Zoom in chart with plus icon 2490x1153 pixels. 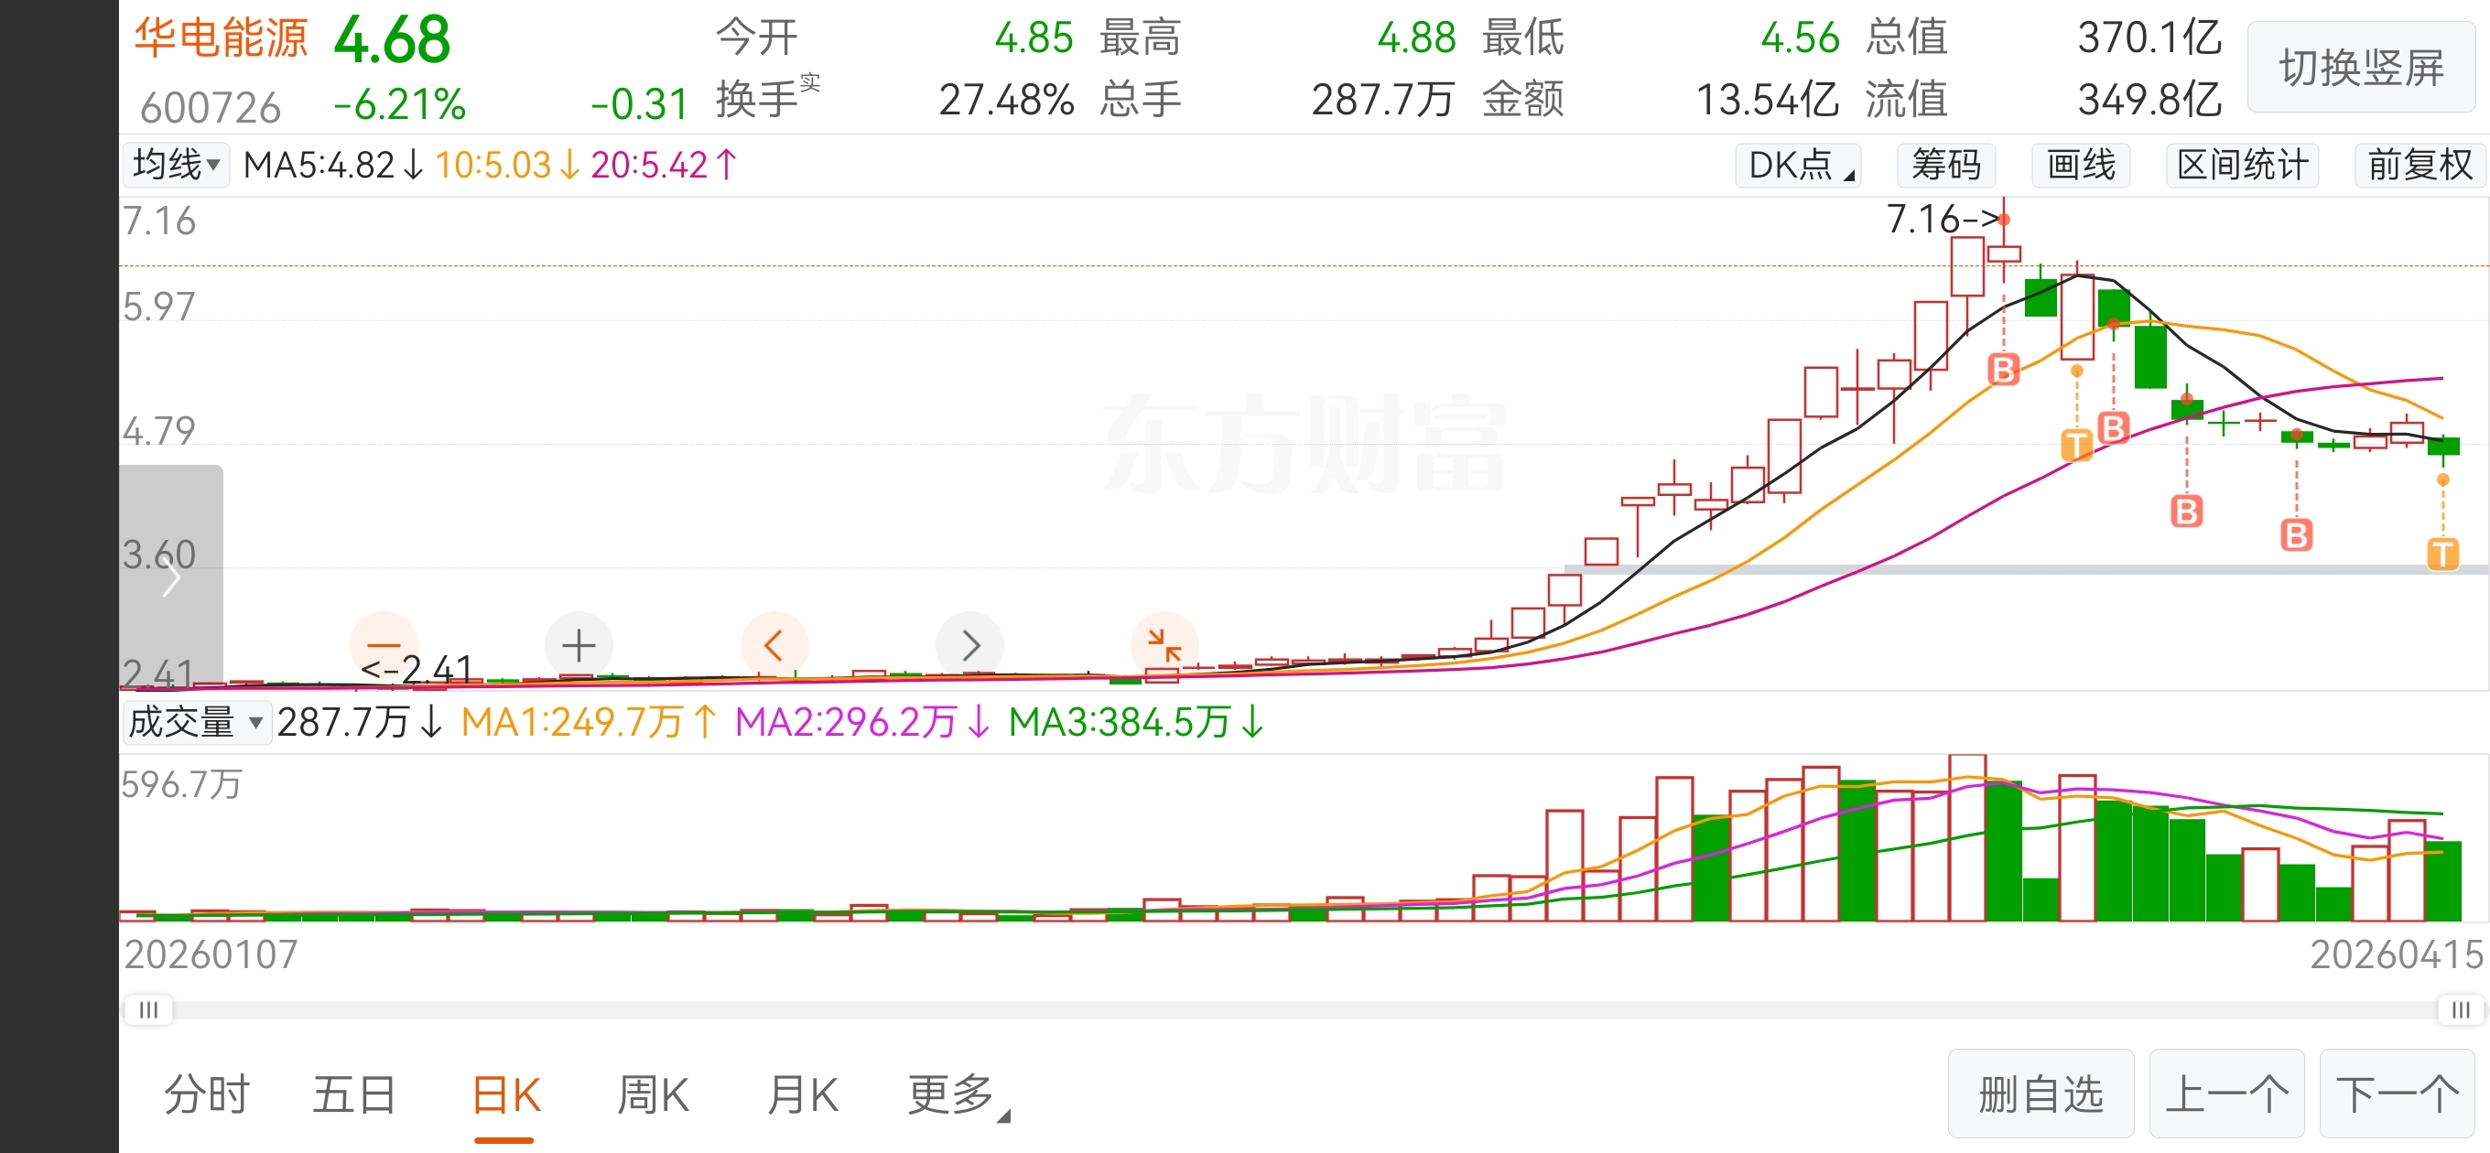tap(579, 644)
